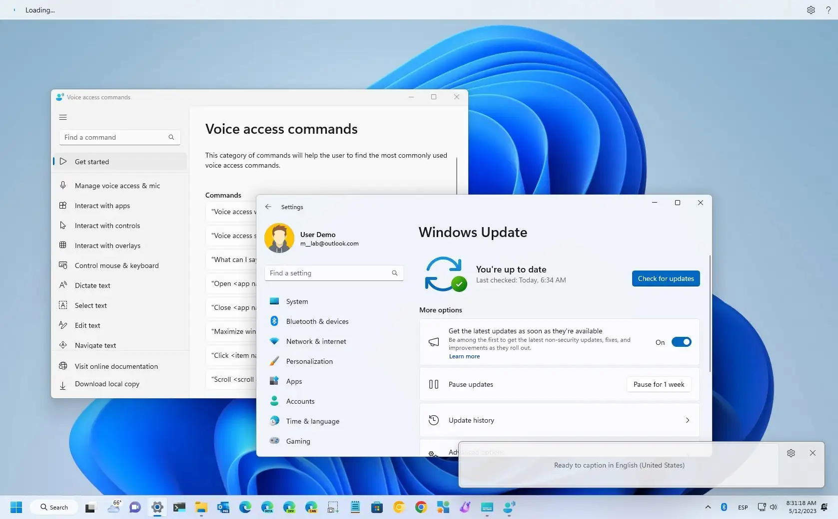Click the Update history clock icon
This screenshot has width=838, height=519.
[434, 420]
